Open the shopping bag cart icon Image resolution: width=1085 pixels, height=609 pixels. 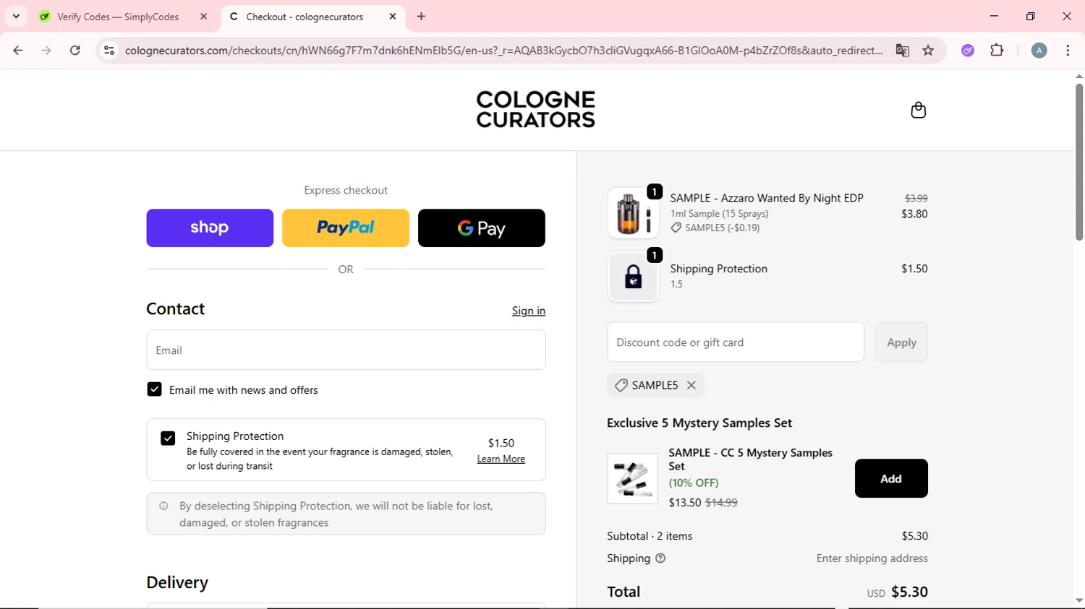tap(918, 110)
